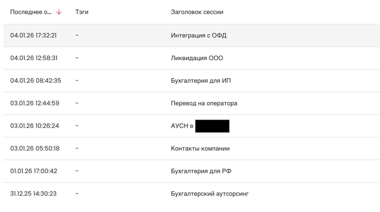Select the Тэги column header
This screenshot has width=380, height=212.
[82, 12]
